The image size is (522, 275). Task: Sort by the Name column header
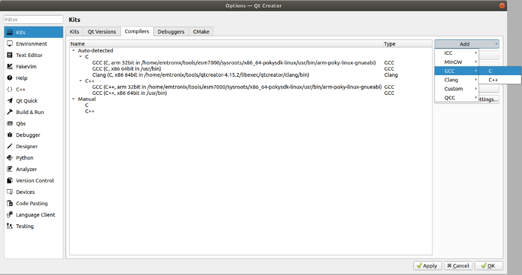[226, 44]
